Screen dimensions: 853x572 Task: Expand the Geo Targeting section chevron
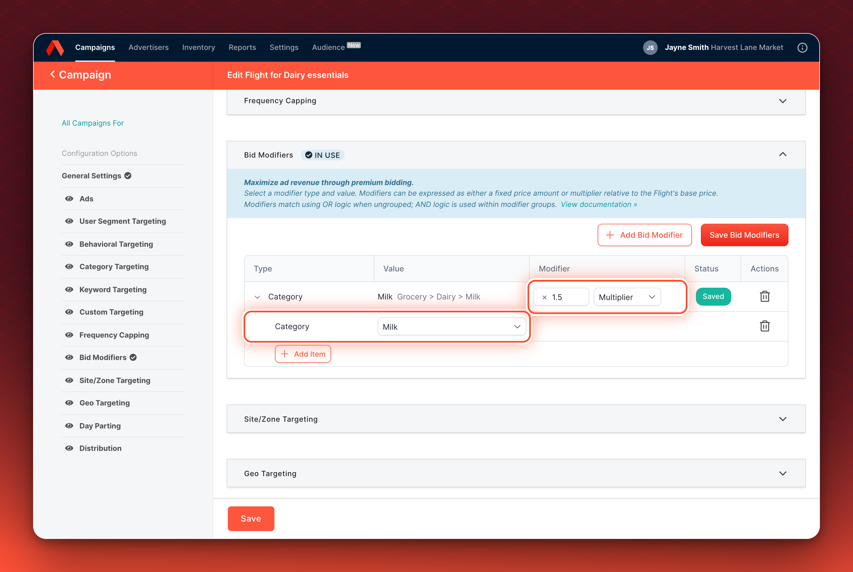[x=783, y=474]
